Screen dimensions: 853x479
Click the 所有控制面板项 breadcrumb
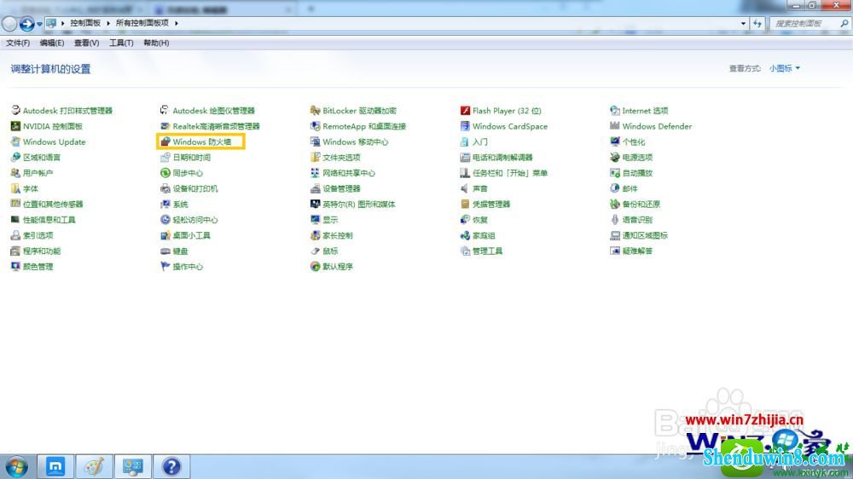pos(142,23)
